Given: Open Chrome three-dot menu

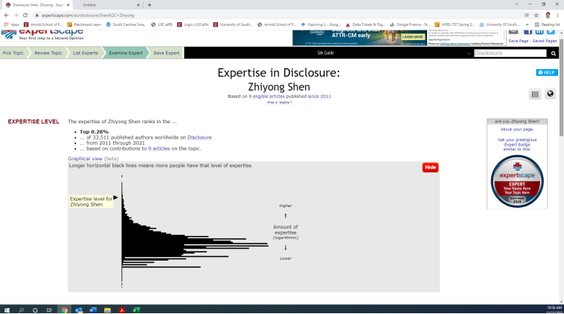Looking at the screenshot, I should (x=557, y=15).
